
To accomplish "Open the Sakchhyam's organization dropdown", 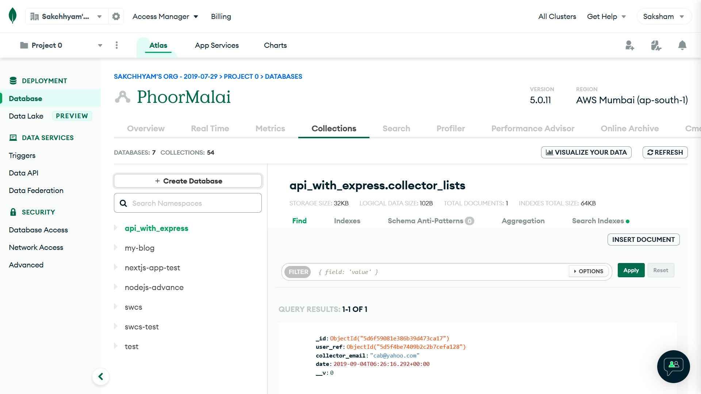I will (x=66, y=16).
